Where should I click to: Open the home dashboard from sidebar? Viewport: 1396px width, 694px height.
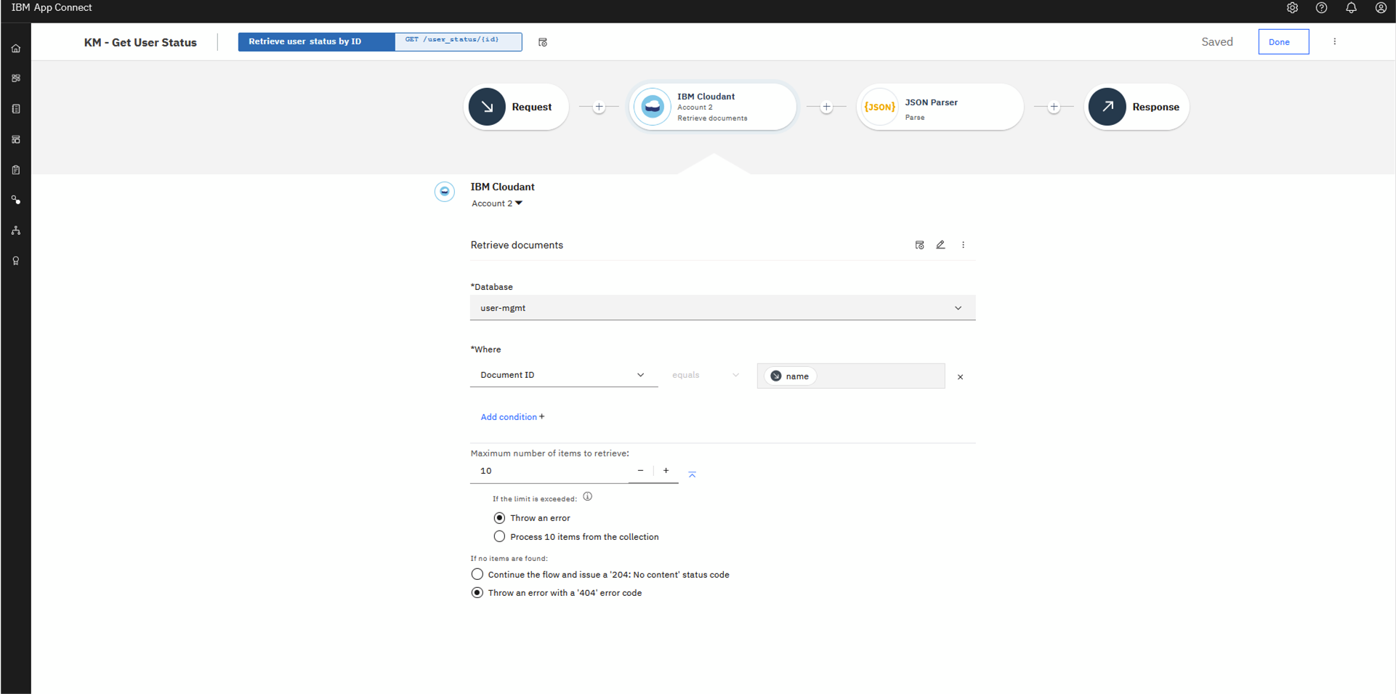pyautogui.click(x=16, y=49)
